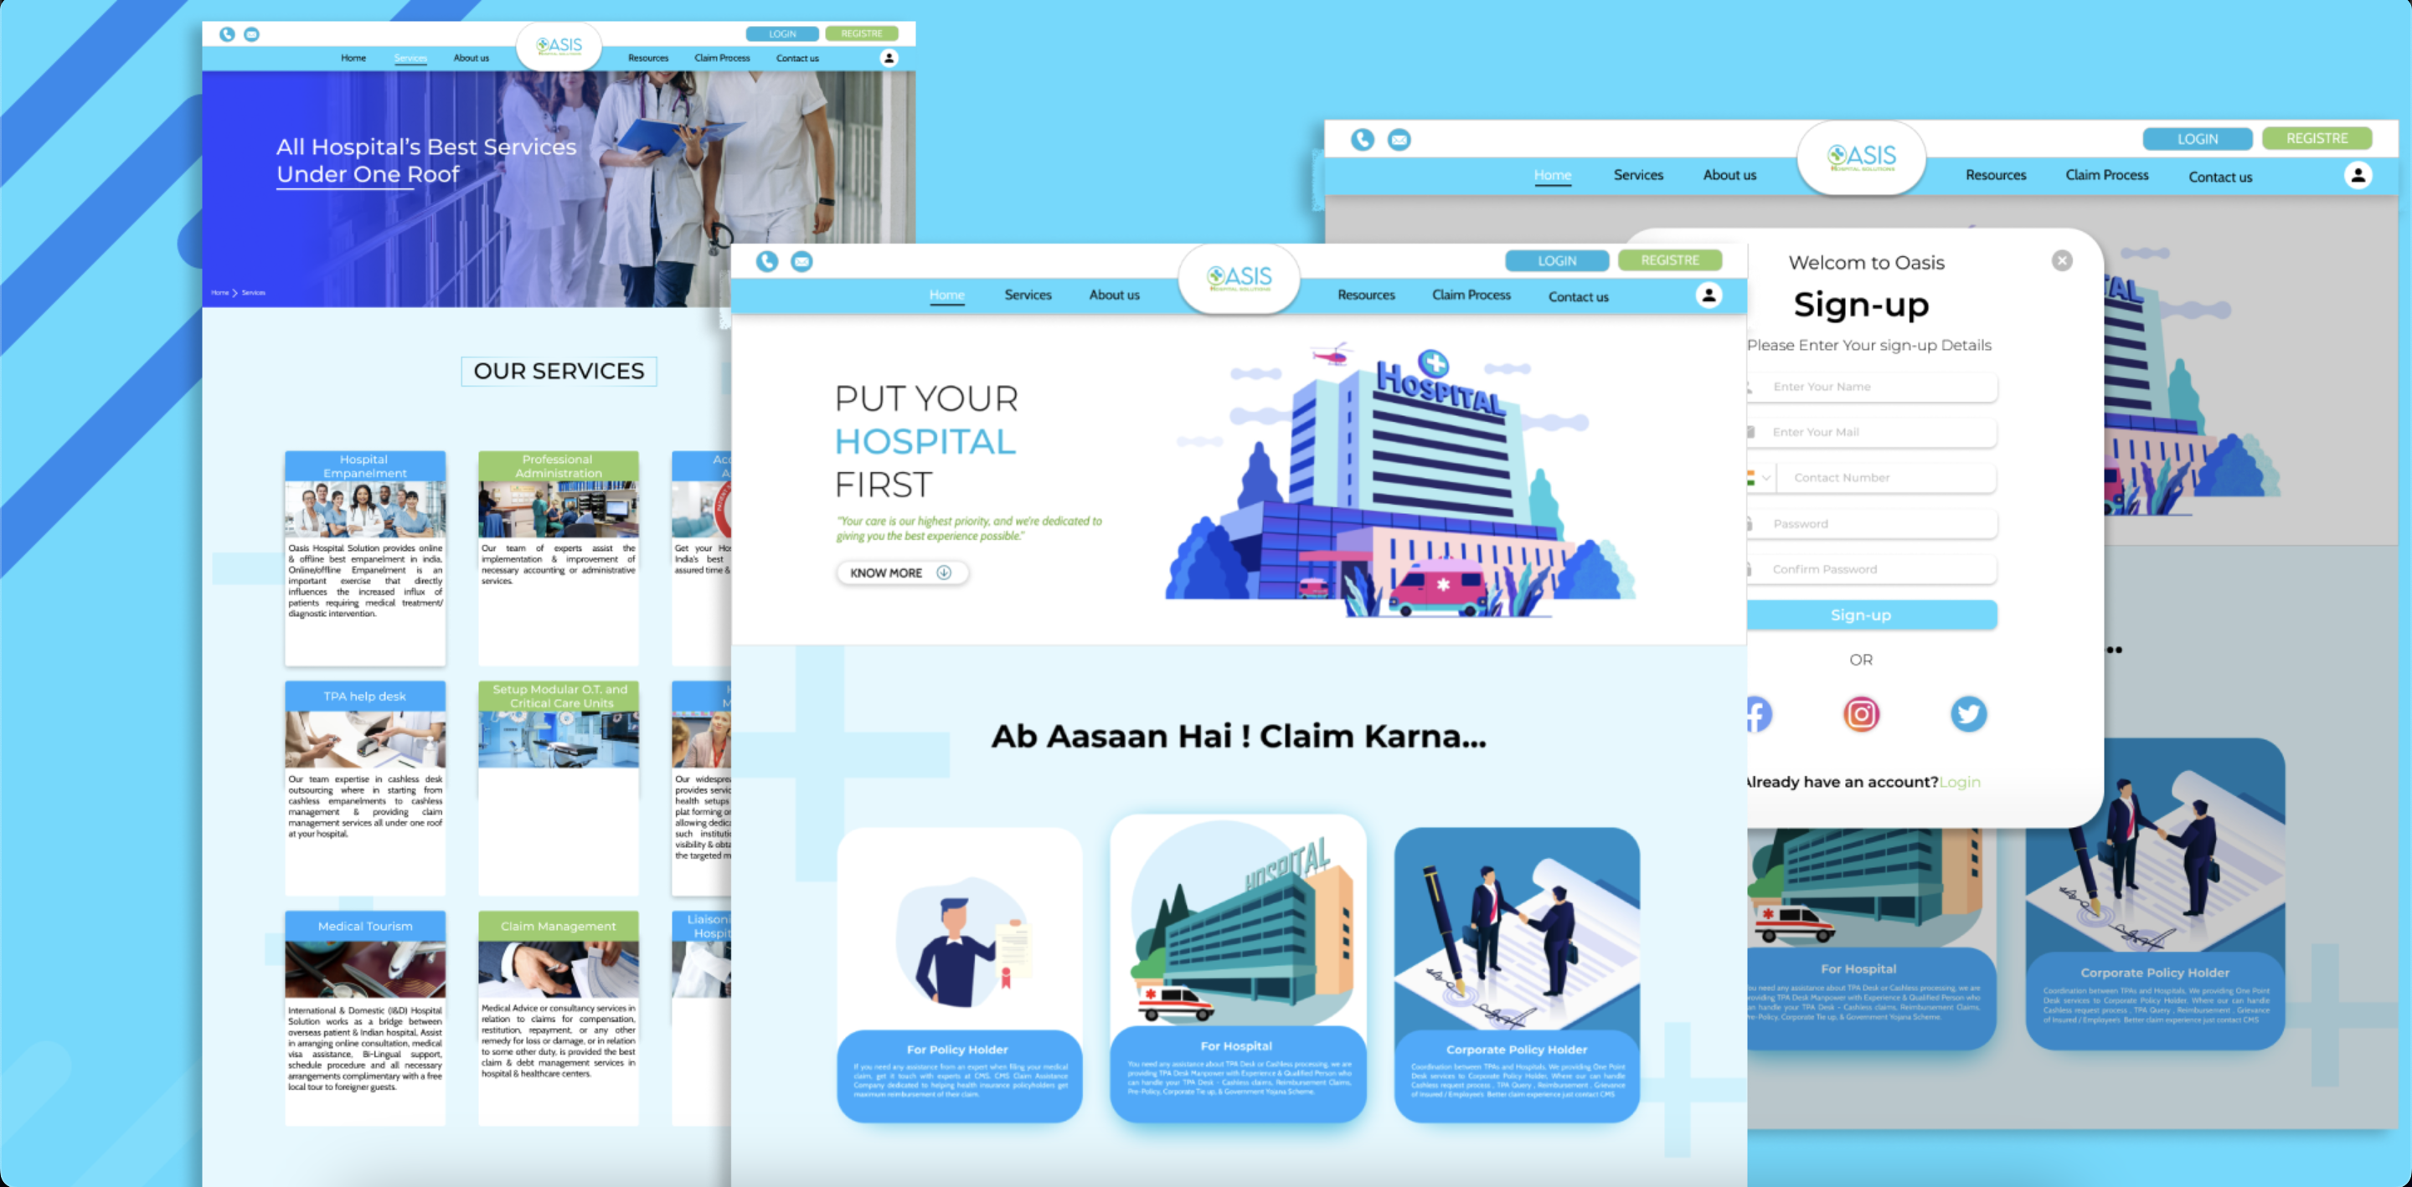Viewport: 2412px width, 1187px height.
Task: Close the Welcom to Oasis sign-up modal
Action: [x=2063, y=261]
